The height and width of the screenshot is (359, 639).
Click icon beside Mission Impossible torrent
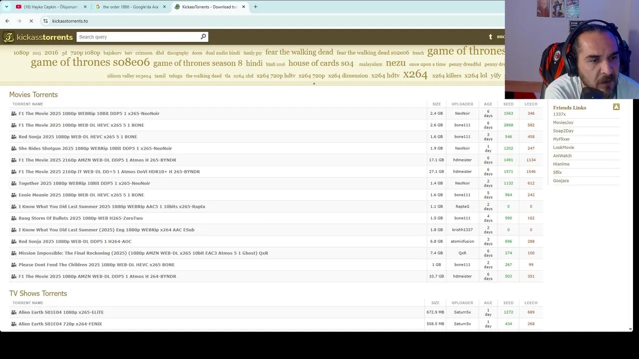point(14,253)
